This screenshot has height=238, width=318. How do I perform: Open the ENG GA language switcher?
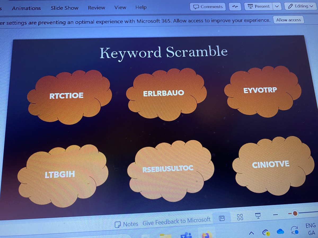311,229
